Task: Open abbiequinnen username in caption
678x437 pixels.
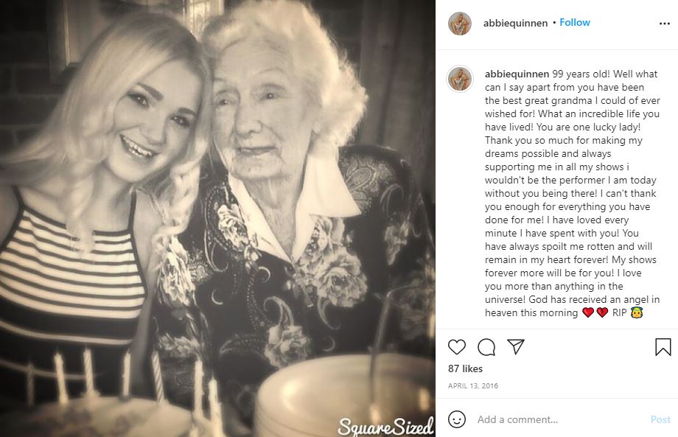Action: [517, 74]
